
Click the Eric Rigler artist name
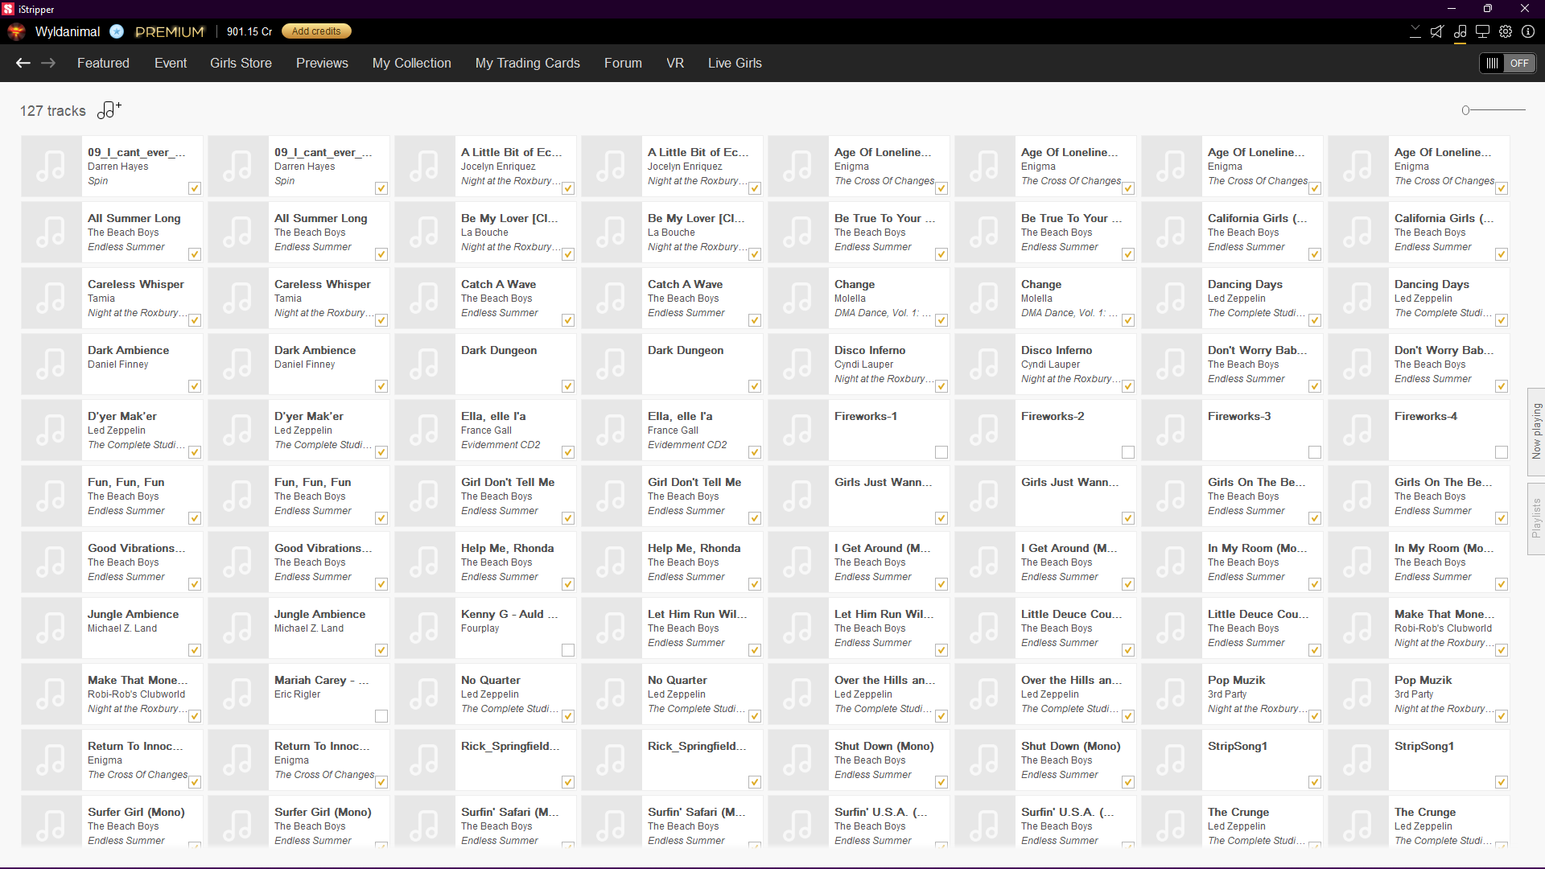click(297, 694)
